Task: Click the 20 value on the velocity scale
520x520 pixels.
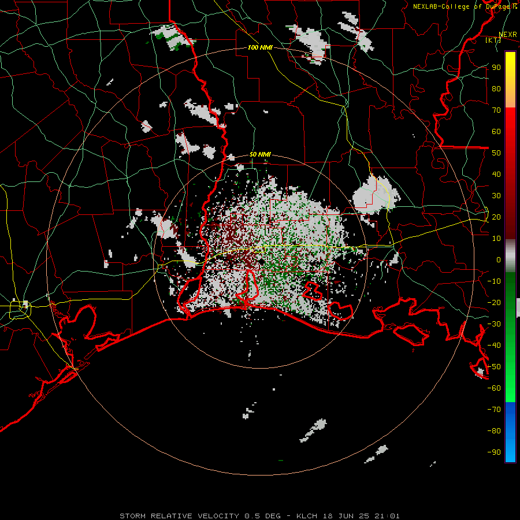Action: [496, 217]
